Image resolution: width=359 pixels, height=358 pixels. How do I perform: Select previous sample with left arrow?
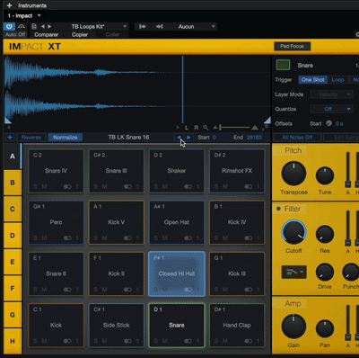tap(179, 138)
